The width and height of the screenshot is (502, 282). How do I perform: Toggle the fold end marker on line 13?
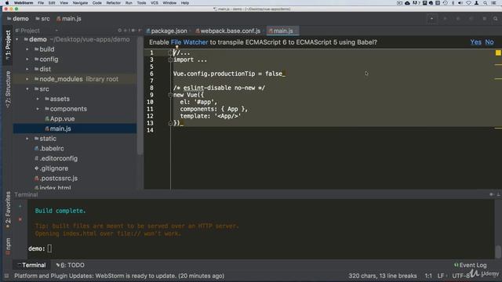[170, 123]
